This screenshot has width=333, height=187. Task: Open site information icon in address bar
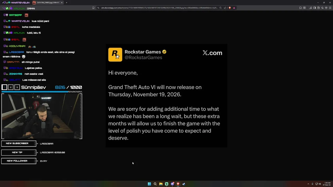click(x=98, y=8)
